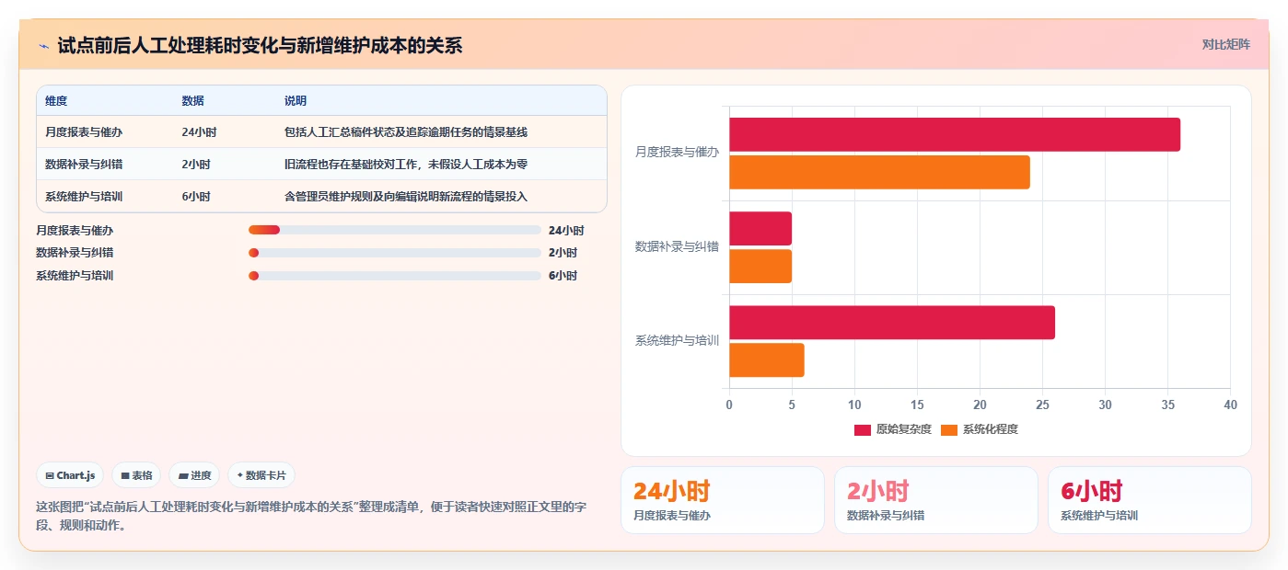The image size is (1288, 570).
Task: Click the 月度报表与催办 progress bar
Action: pyautogui.click(x=395, y=230)
